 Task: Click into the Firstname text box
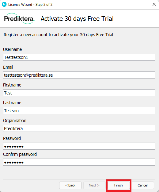point(79,93)
